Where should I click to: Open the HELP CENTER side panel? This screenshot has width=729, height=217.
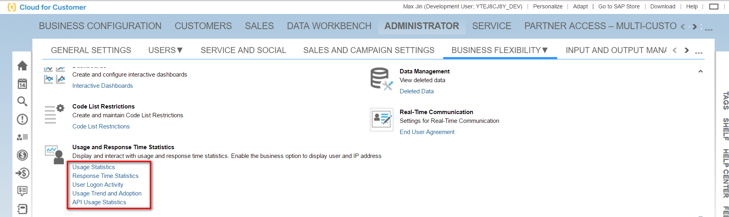pyautogui.click(x=725, y=173)
